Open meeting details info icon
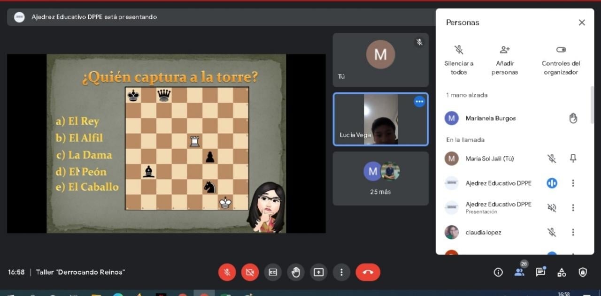601x296 pixels. (498, 272)
